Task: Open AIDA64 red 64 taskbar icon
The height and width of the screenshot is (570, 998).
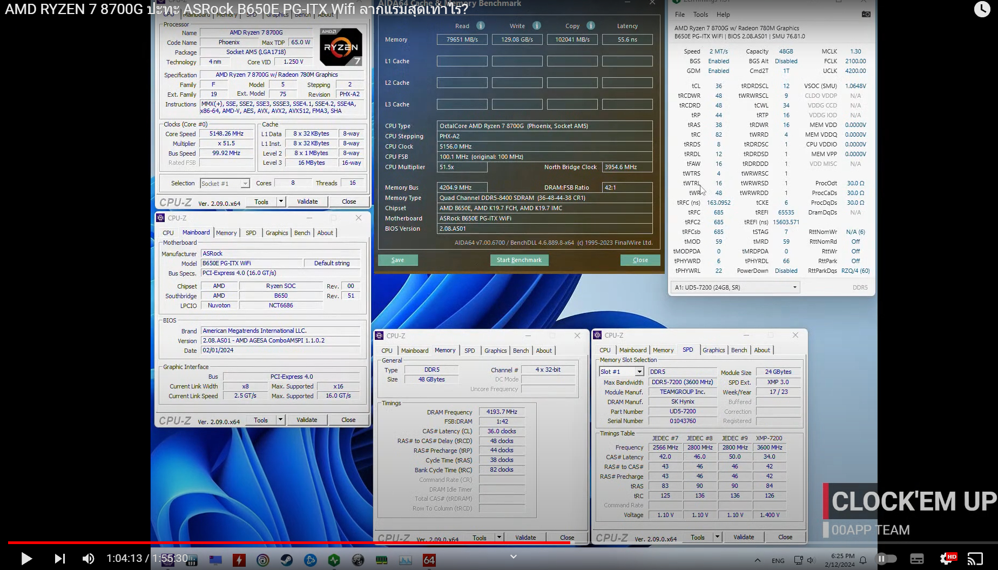Action: [x=429, y=560]
